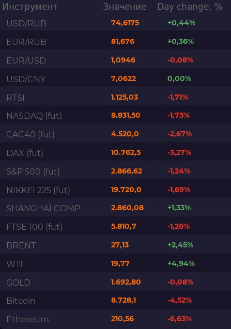Select the USD/RUB instrument row
231x329 pixels.
[116, 23]
